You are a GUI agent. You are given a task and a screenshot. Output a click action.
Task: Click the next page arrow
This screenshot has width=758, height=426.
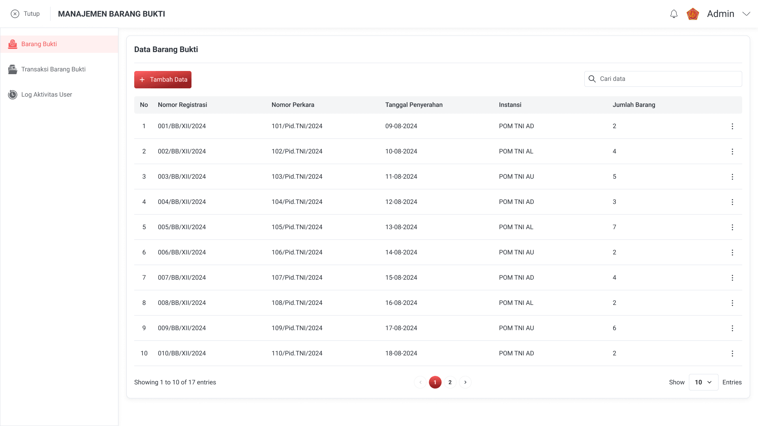point(465,382)
